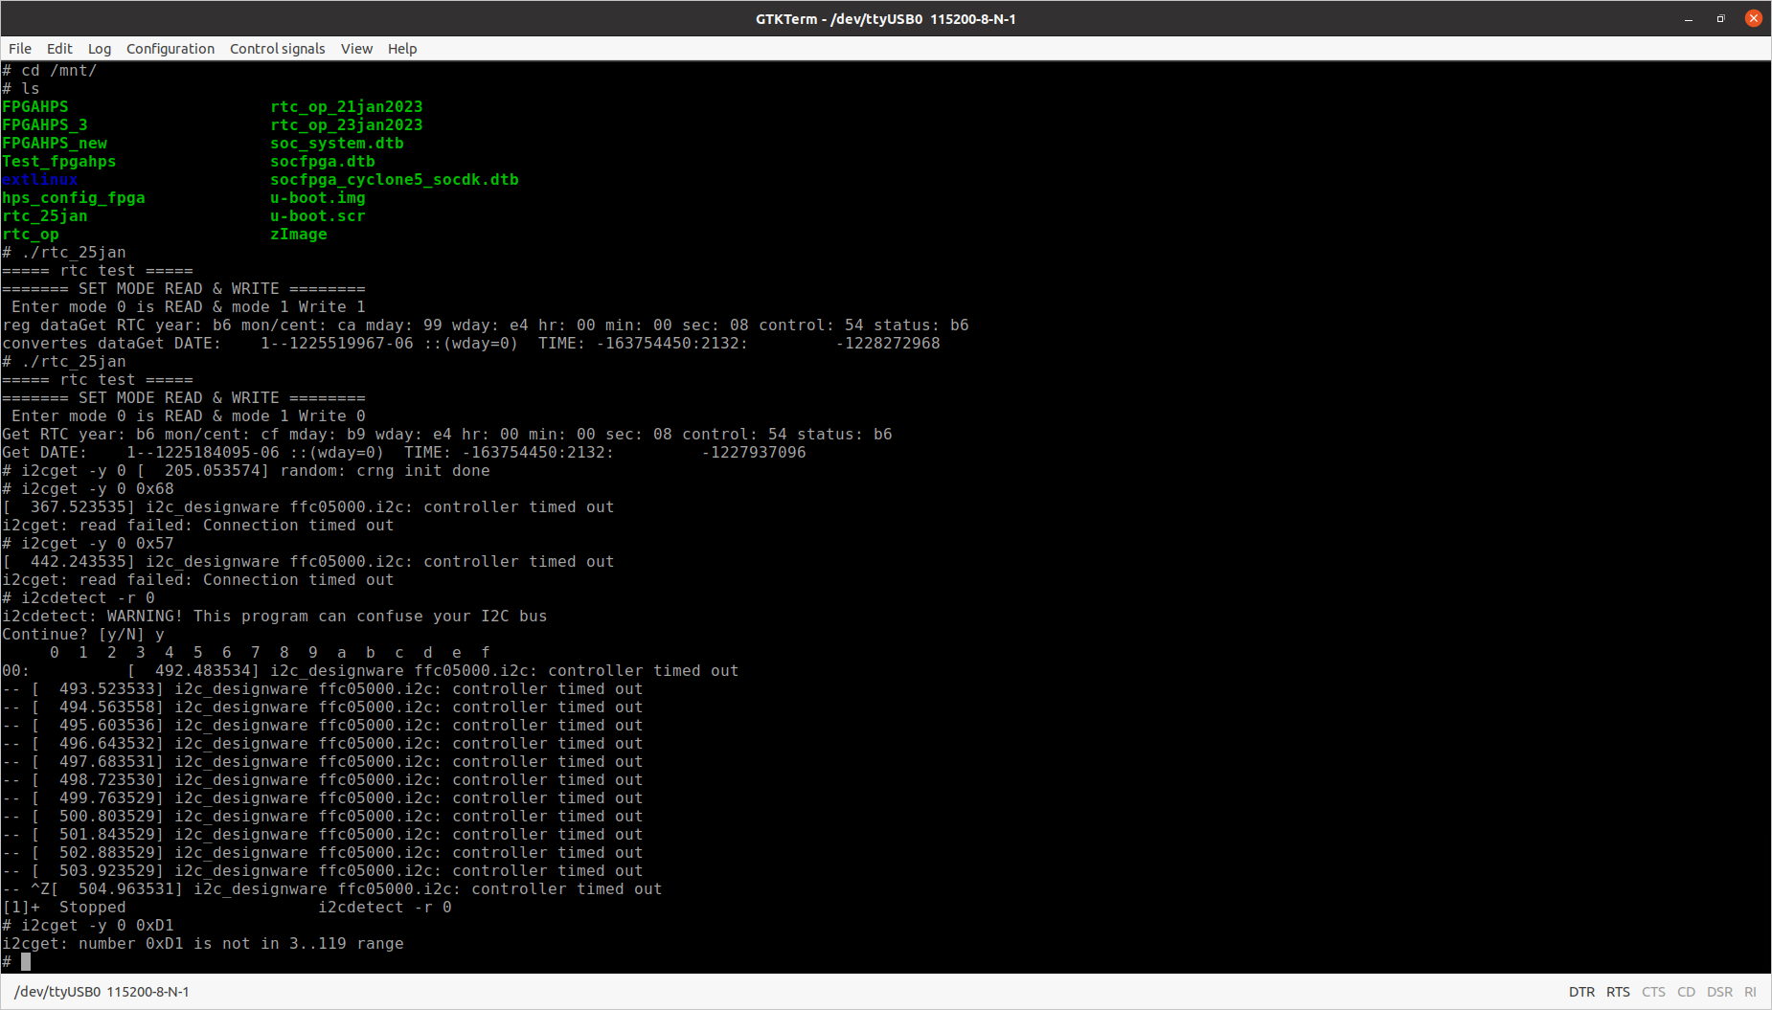Open the Log menu

[100, 49]
